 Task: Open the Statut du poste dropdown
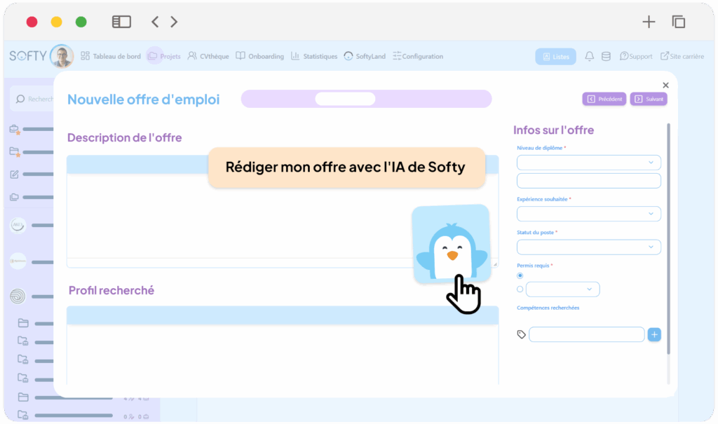pos(588,247)
